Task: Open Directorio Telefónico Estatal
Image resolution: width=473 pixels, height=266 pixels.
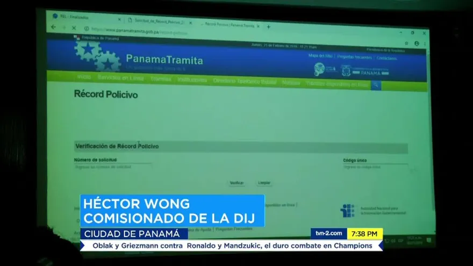Action: [245, 82]
